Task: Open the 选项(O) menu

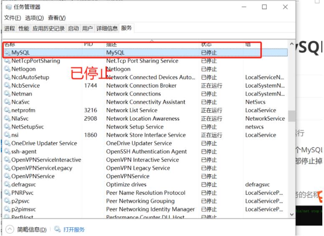Action: (x=34, y=18)
